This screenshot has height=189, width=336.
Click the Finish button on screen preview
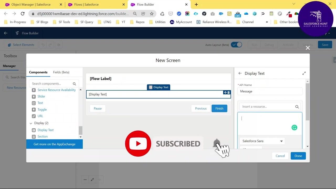pyautogui.click(x=219, y=108)
